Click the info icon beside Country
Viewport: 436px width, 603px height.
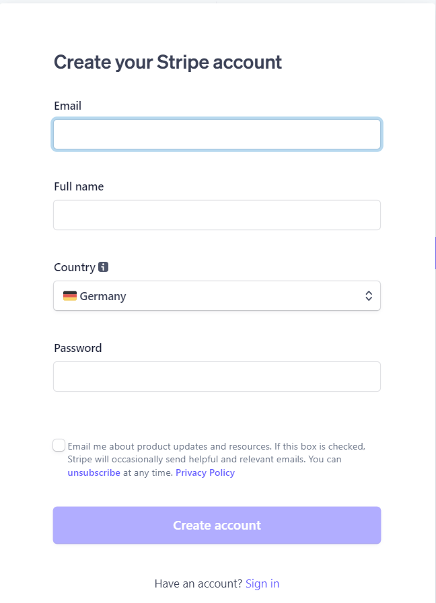(103, 267)
